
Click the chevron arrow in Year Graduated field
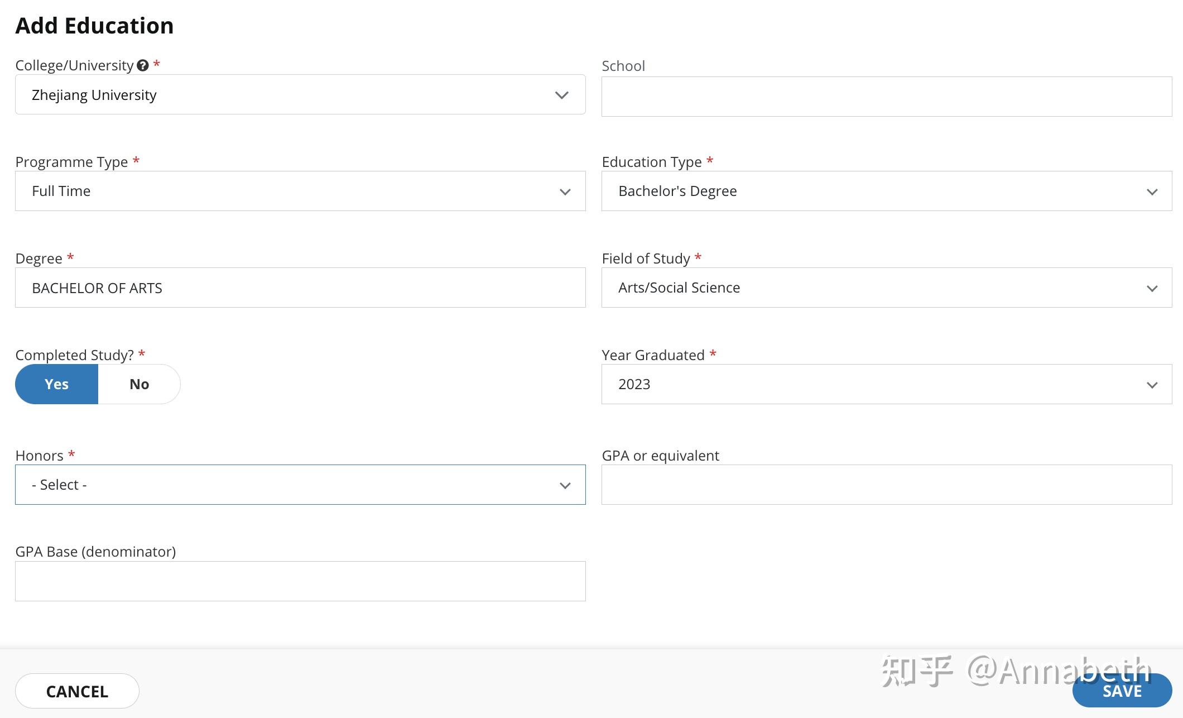pos(1152,385)
